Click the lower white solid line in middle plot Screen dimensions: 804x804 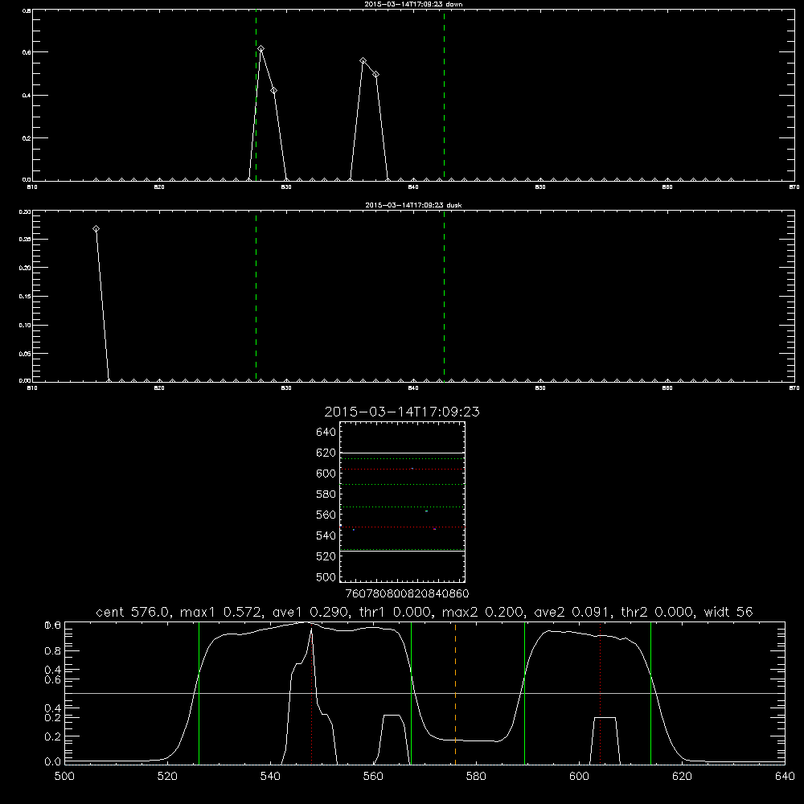[x=402, y=552]
